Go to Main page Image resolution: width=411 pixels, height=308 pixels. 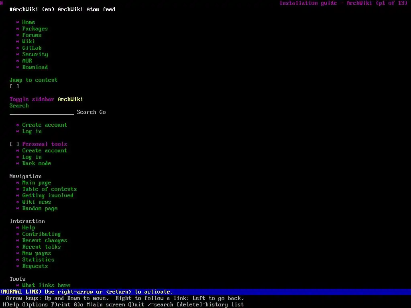tap(37, 183)
